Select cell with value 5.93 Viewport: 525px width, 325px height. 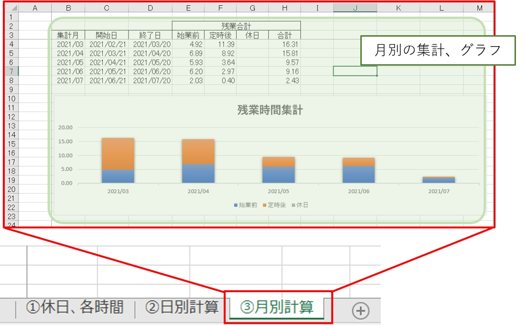coord(188,62)
